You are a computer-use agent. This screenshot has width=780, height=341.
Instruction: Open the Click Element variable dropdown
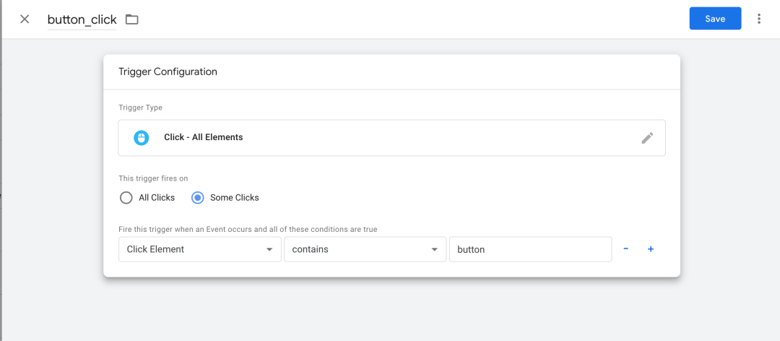pyautogui.click(x=199, y=249)
